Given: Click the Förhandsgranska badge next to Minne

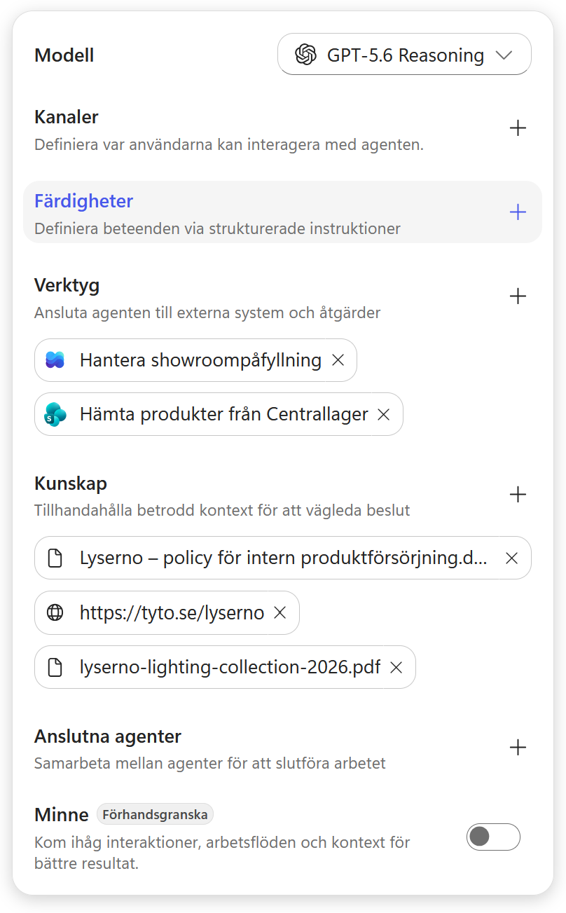Looking at the screenshot, I should pyautogui.click(x=155, y=814).
